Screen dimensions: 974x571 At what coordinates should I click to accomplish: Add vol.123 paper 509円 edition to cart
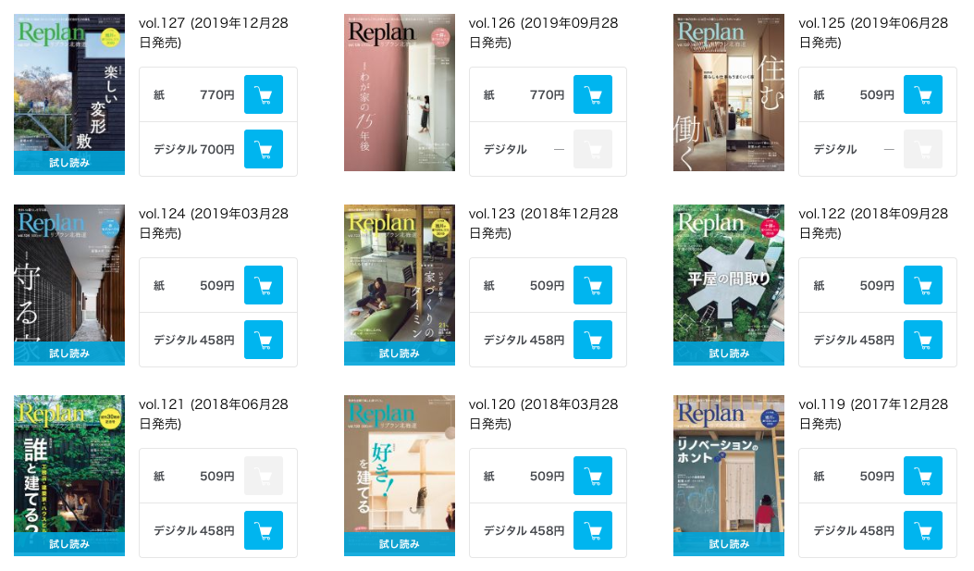pos(593,285)
